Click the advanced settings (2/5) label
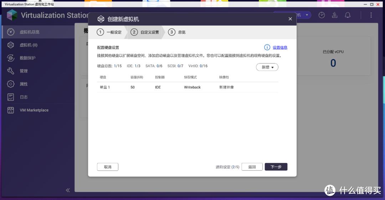 pos(227,167)
